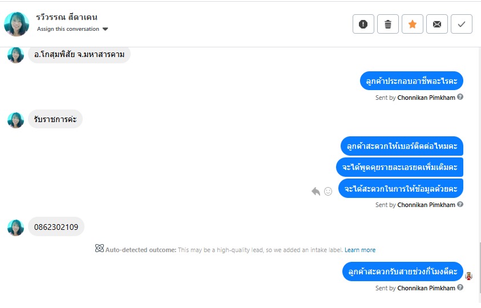Click the auto-detected outcome atom icon
Image resolution: width=481 pixels, height=308 pixels.
click(99, 249)
